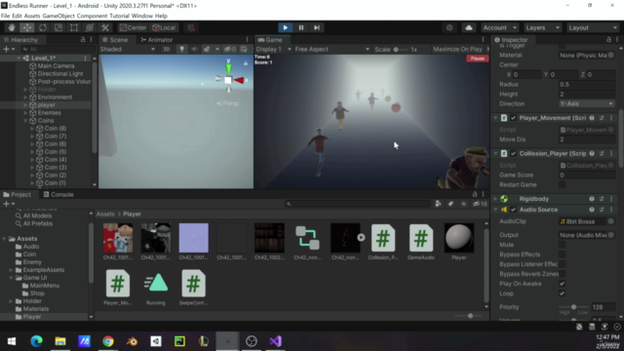The height and width of the screenshot is (351, 624).
Task: Lock the Inspector panel
Action: click(x=608, y=39)
